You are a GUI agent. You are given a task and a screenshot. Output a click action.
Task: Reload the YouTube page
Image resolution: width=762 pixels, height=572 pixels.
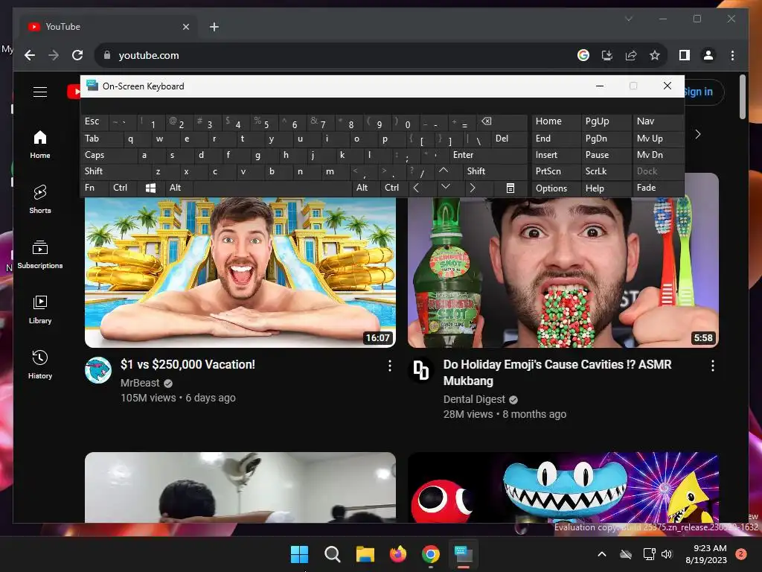pyautogui.click(x=77, y=55)
